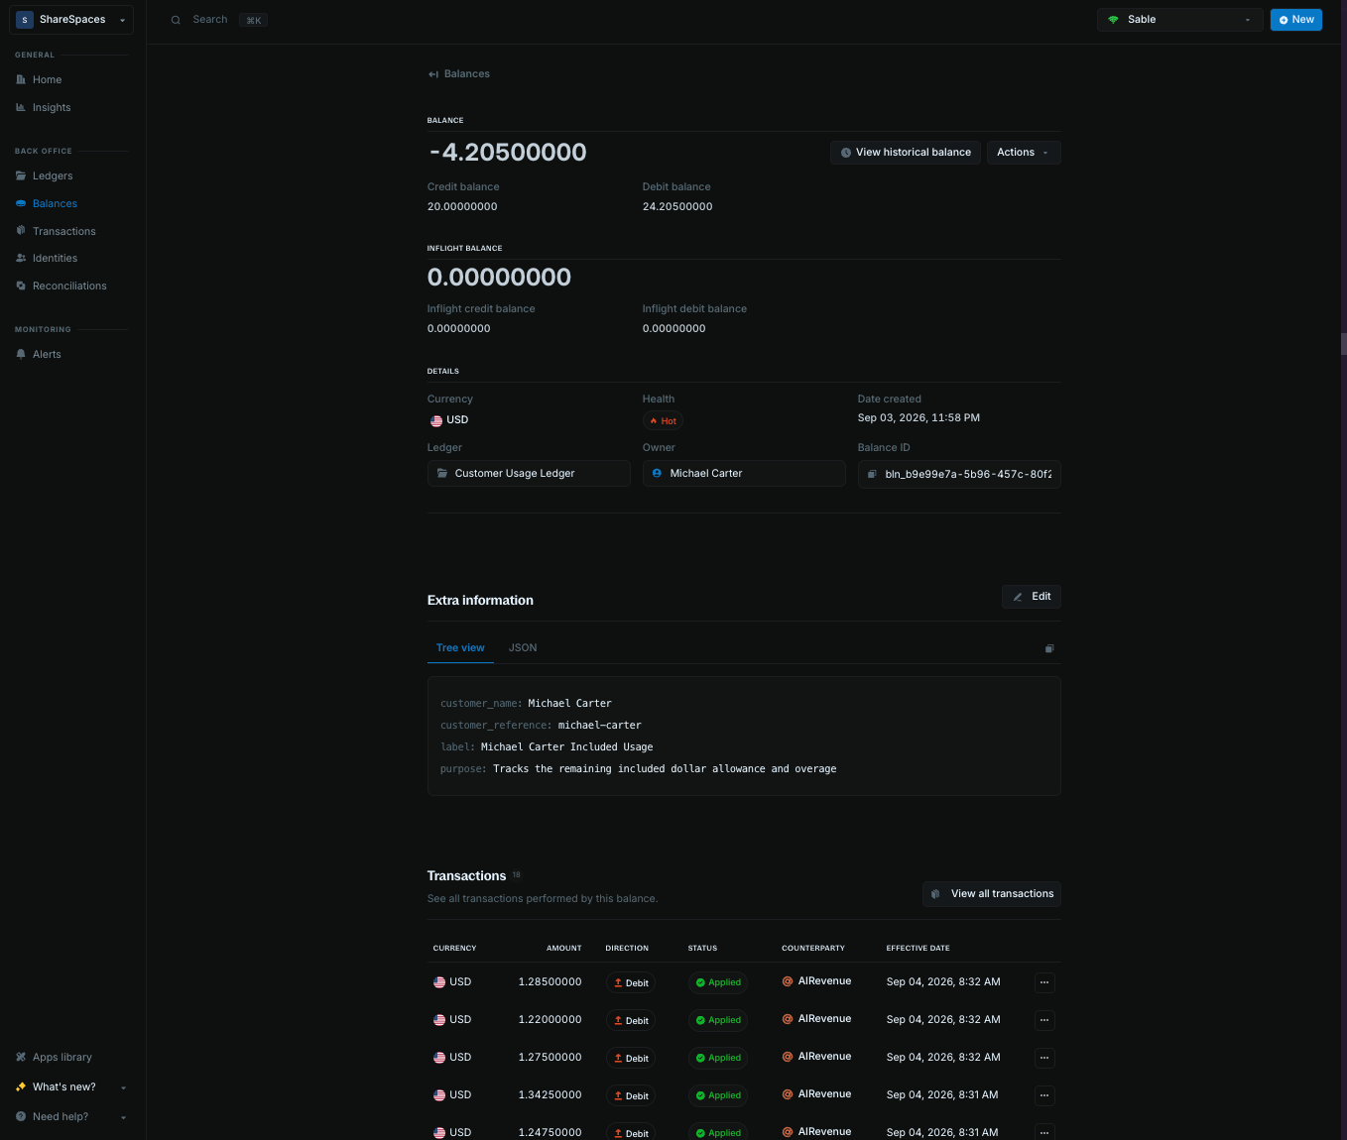This screenshot has height=1140, width=1347.
Task: Click the search magnifier icon
Action: point(176,20)
